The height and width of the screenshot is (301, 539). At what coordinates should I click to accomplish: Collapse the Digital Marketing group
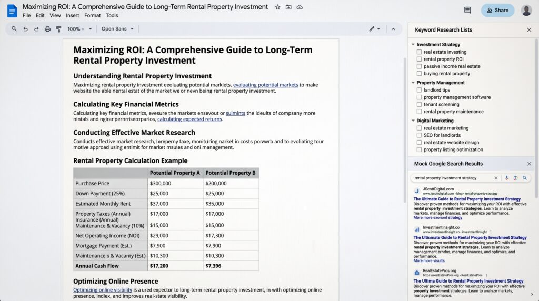[x=413, y=121]
